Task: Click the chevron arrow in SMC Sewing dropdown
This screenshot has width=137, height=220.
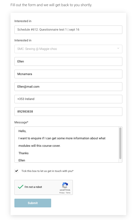Action: click(118, 48)
